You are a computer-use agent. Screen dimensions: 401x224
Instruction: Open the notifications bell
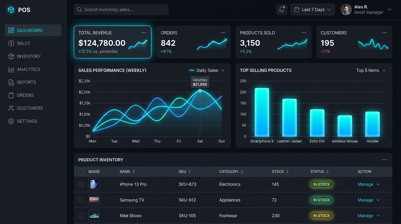point(282,10)
